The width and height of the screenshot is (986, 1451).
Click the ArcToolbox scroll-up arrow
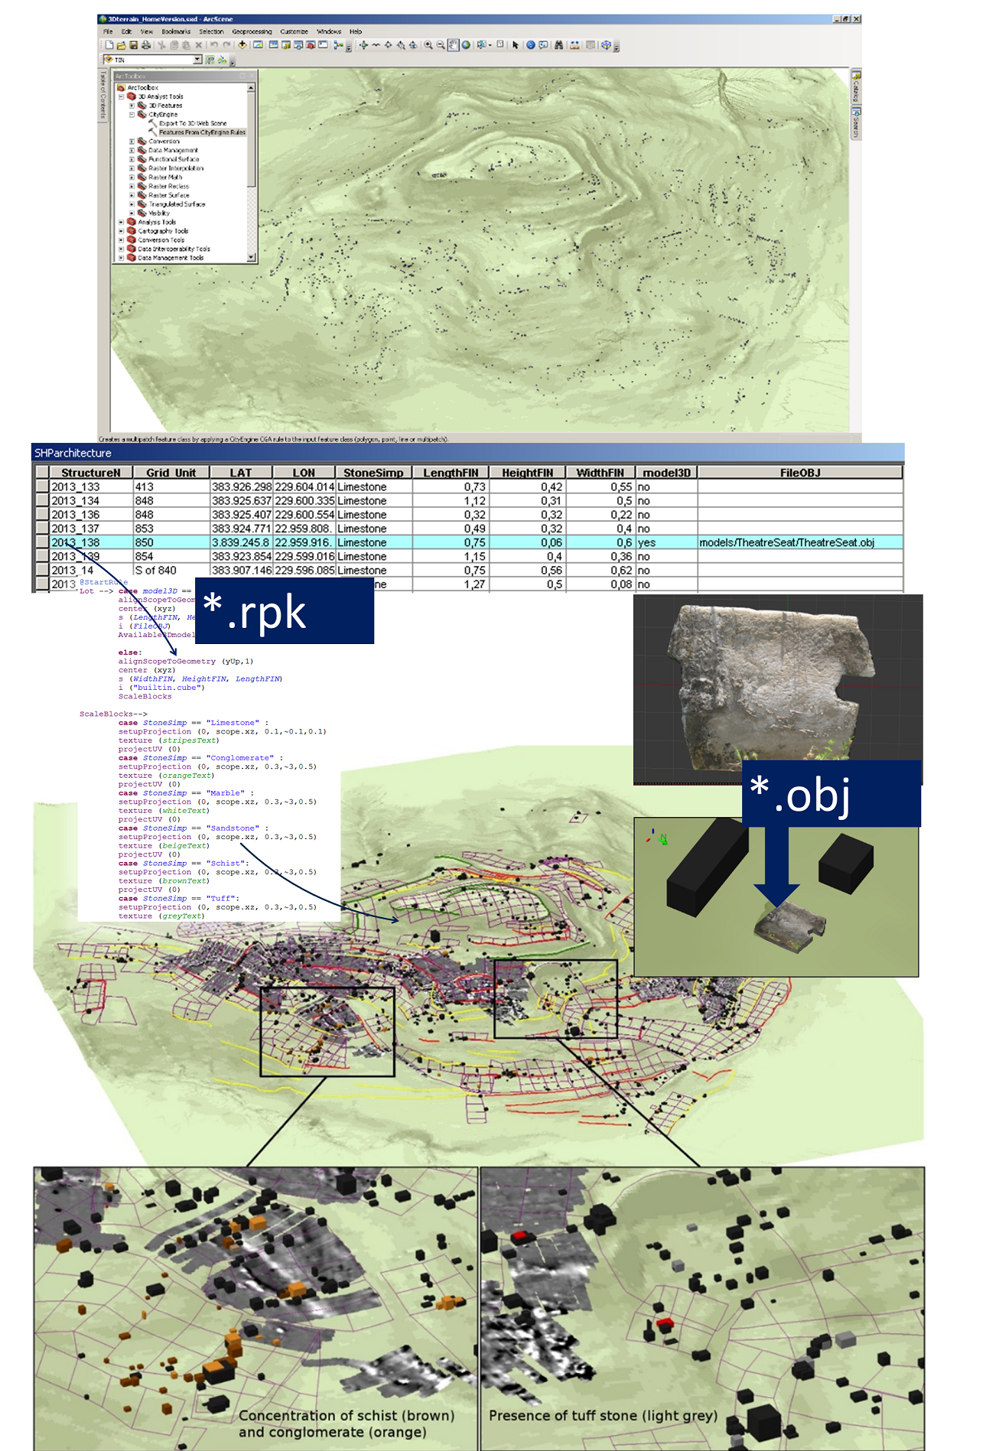(x=252, y=88)
